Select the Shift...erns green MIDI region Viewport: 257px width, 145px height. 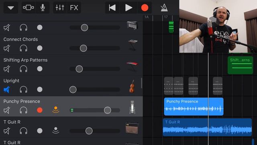(x=240, y=65)
